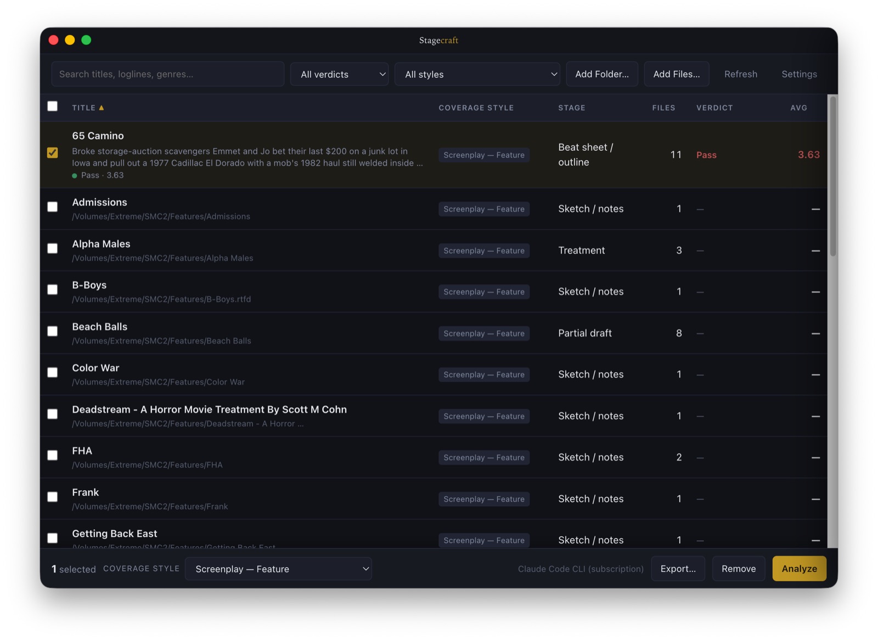Click the Beach Balls Partial draft cell
The image size is (878, 641).
585,333
